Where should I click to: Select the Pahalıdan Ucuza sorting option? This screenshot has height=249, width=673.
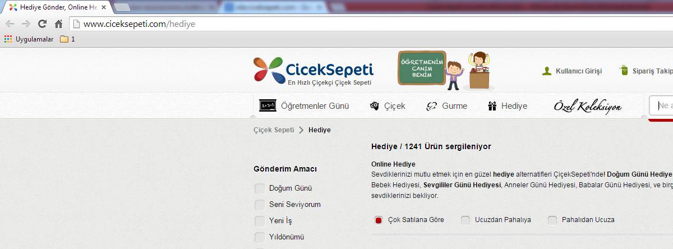(552, 220)
